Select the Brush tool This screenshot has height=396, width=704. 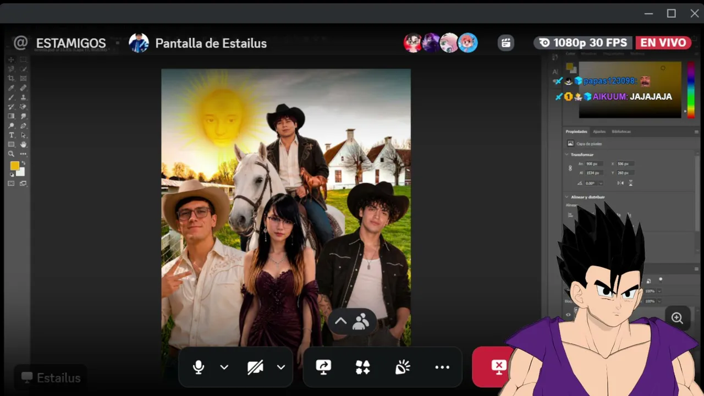pyautogui.click(x=11, y=97)
